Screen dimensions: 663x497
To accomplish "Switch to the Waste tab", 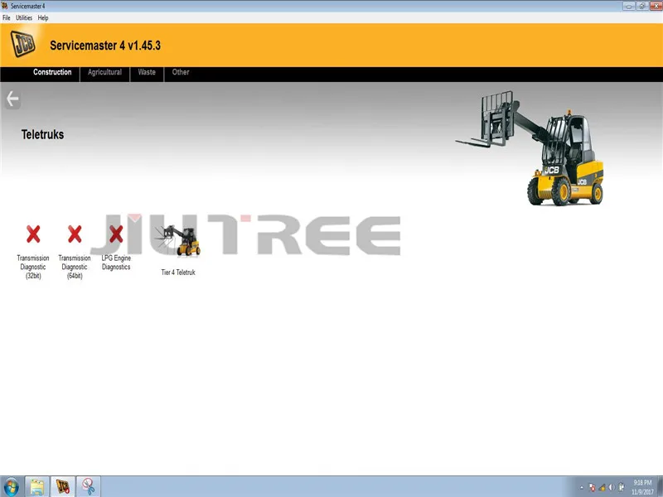I will [147, 72].
